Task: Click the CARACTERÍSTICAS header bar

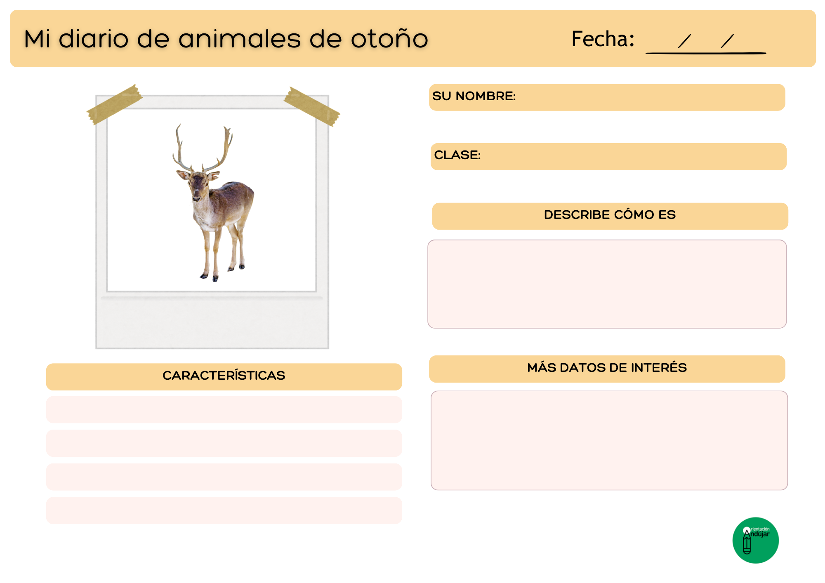Action: click(224, 376)
